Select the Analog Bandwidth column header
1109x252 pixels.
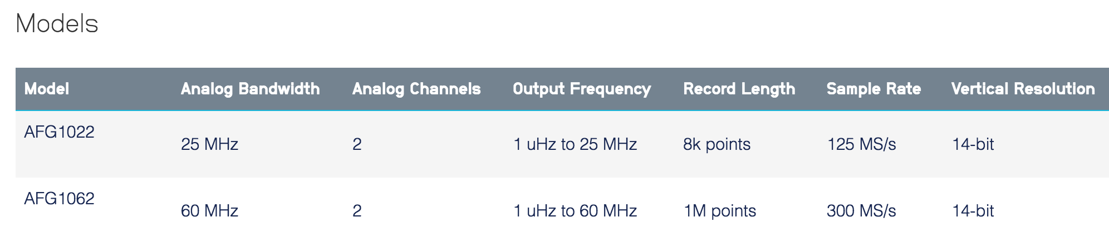pyautogui.click(x=250, y=89)
